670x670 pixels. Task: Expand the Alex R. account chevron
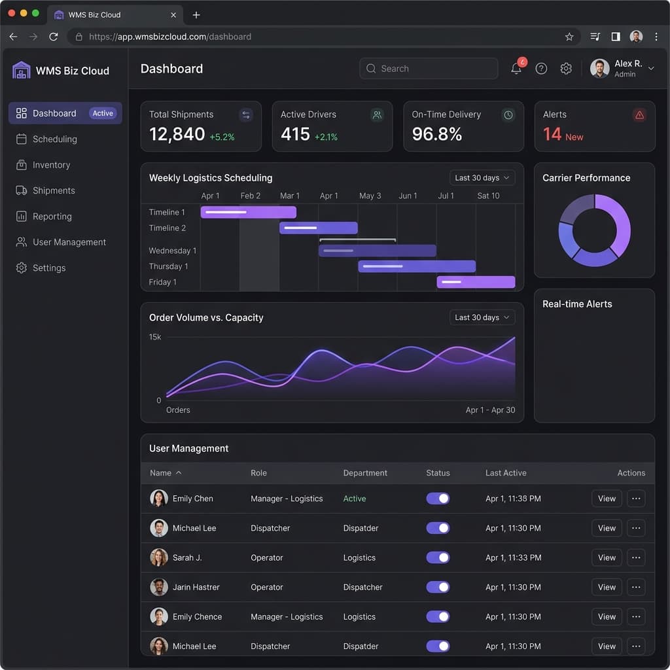[651, 68]
